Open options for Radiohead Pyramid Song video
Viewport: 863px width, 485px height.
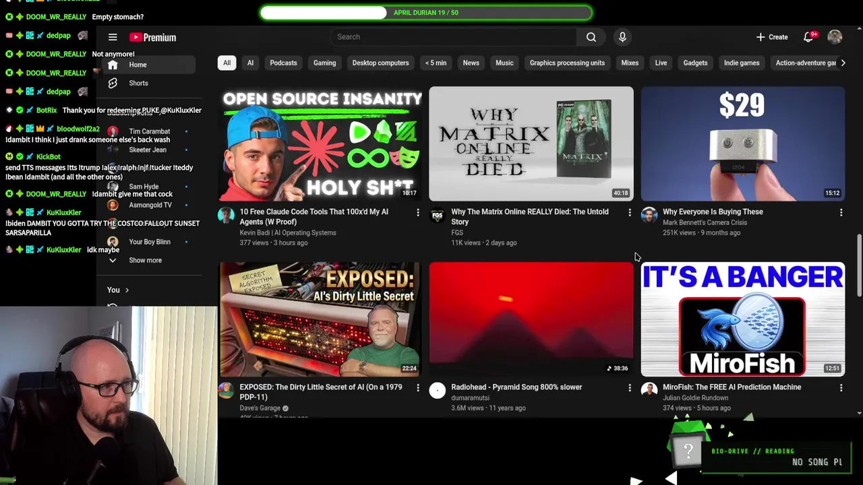(x=630, y=388)
